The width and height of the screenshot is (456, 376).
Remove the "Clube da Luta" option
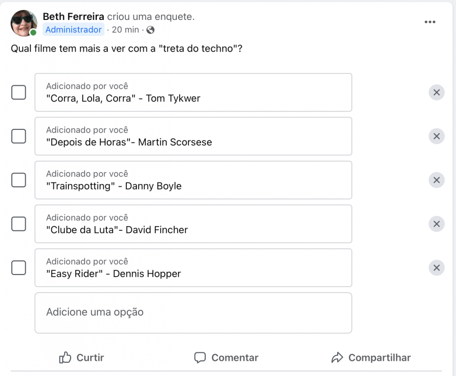coord(436,224)
